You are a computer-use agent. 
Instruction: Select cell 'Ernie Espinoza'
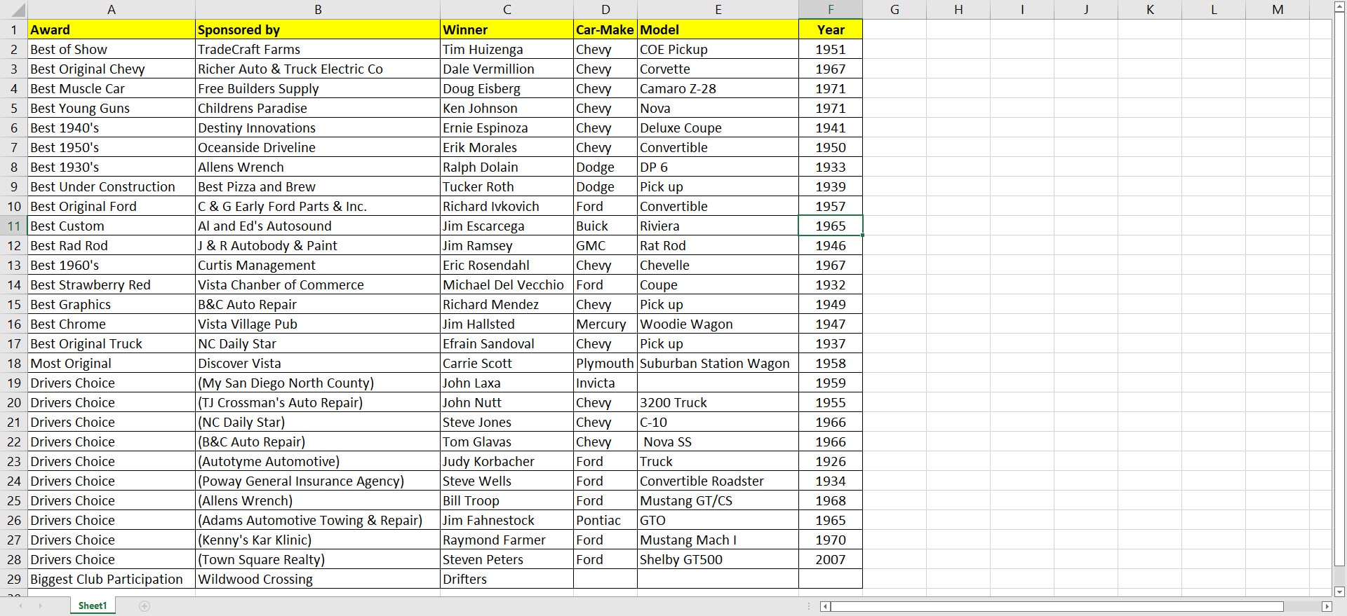click(x=507, y=128)
